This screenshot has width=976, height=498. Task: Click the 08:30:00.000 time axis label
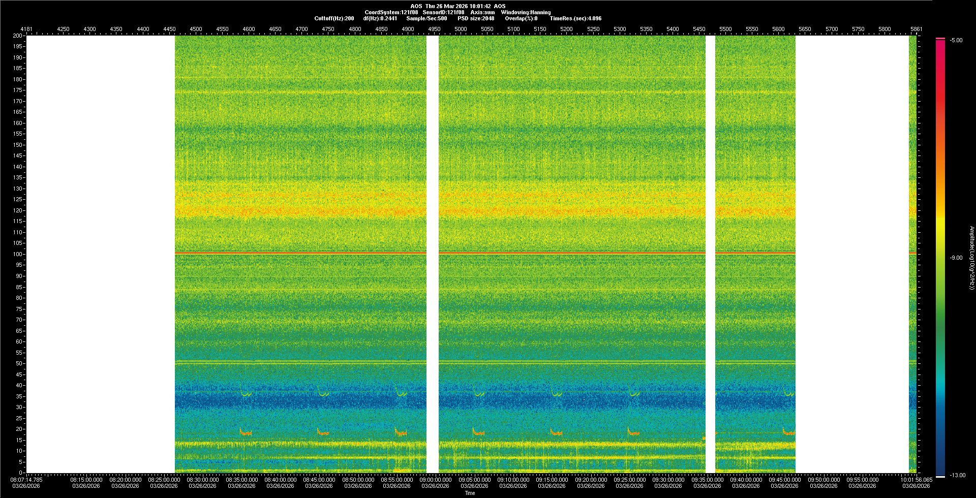203,479
